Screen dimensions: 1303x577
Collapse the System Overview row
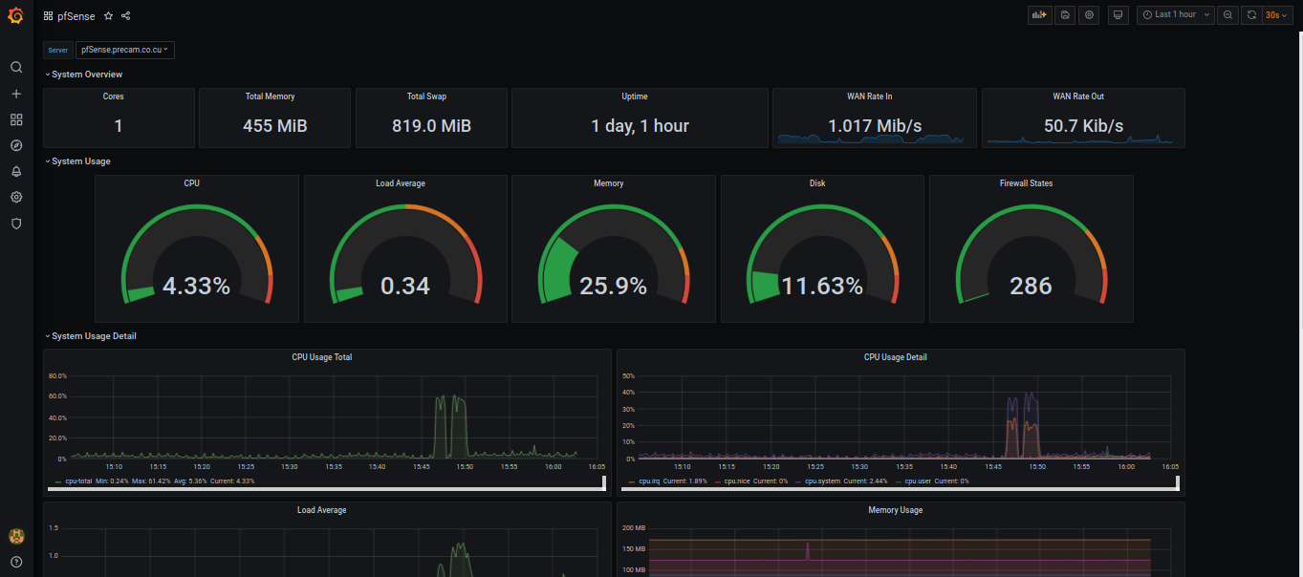pos(84,75)
